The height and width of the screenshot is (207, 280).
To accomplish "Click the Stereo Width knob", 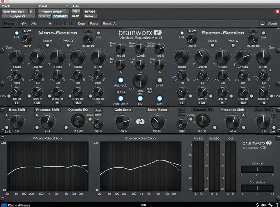I will (160, 49).
